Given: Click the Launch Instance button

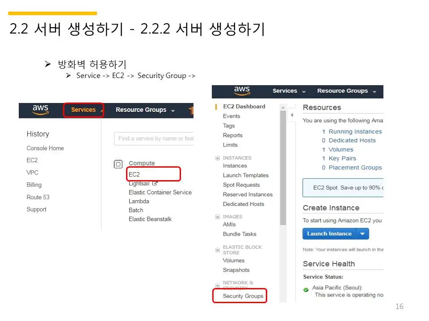Looking at the screenshot, I should click(329, 234).
